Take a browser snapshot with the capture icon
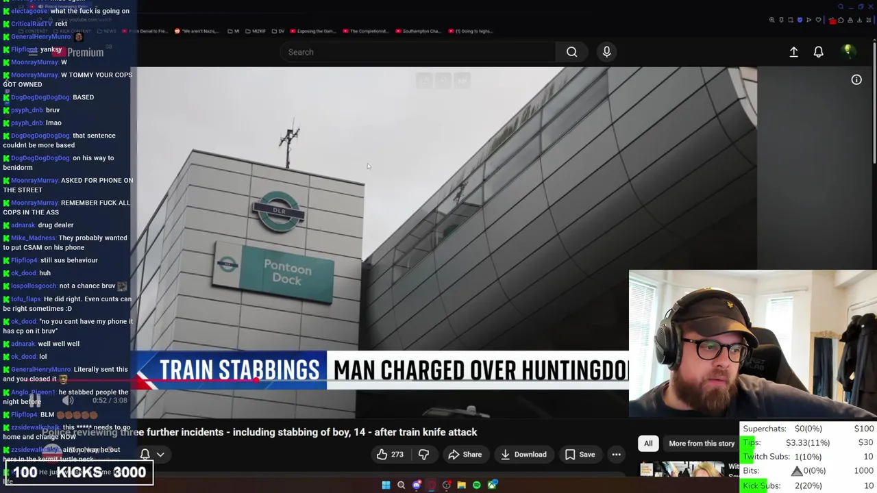Viewport: 877px width, 493px height. (x=791, y=20)
